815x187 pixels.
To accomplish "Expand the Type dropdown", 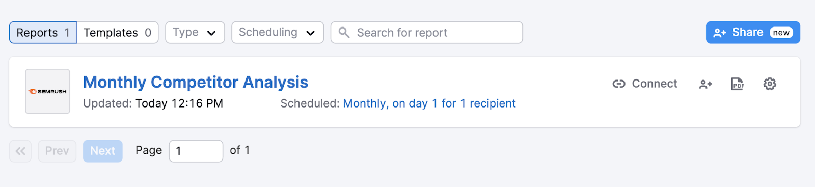I will point(195,32).
